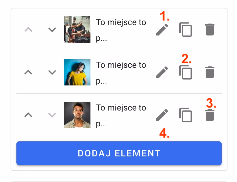Click the second item's "To miejsce to" text

(121, 65)
